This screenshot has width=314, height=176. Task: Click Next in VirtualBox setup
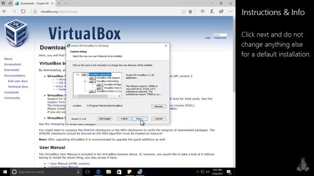139,119
